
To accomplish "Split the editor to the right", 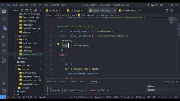I will click(x=172, y=10).
